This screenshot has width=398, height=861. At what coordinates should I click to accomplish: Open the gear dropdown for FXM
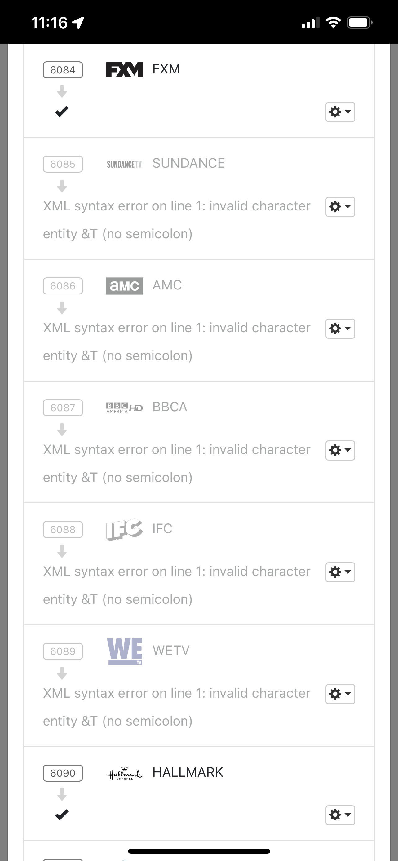[x=340, y=112]
